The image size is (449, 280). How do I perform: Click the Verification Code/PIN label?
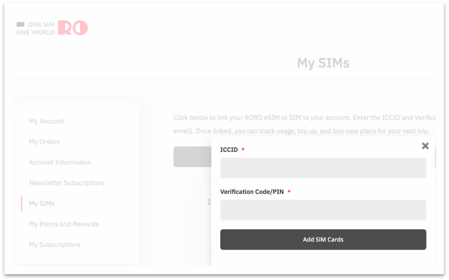point(252,192)
